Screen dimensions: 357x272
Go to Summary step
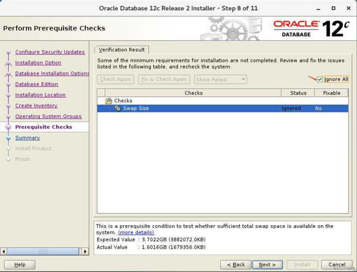28,138
